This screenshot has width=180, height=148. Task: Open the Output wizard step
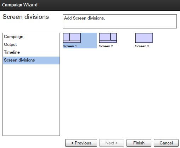31,44
